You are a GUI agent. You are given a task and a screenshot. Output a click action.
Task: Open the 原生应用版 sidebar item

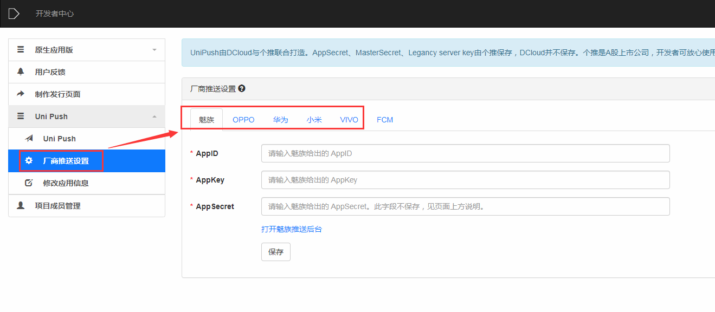tap(87, 50)
